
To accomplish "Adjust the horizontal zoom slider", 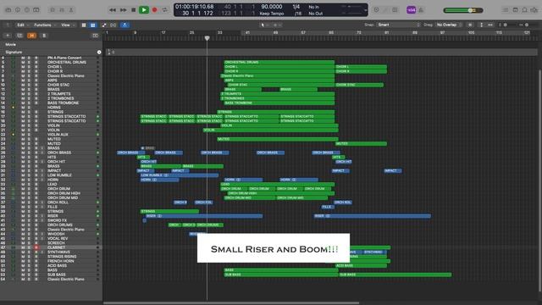I will click(x=527, y=25).
